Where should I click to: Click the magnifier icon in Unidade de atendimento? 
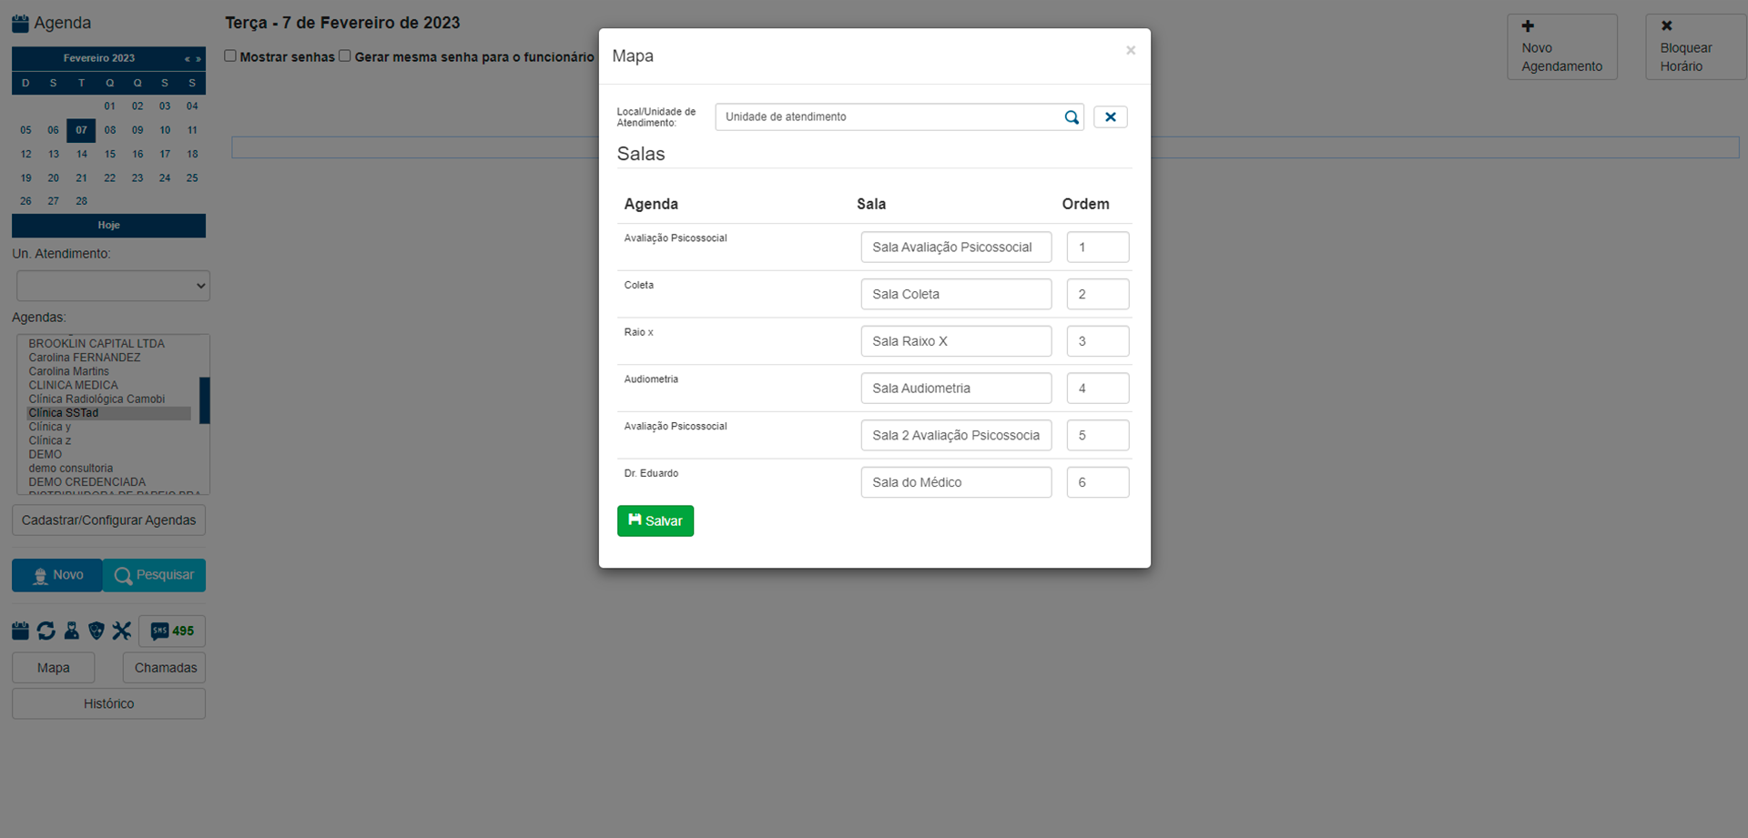(x=1072, y=117)
